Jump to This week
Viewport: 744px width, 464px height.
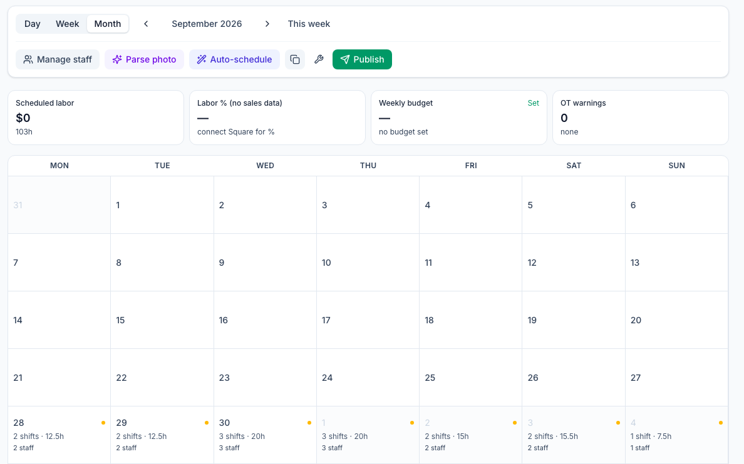point(309,24)
